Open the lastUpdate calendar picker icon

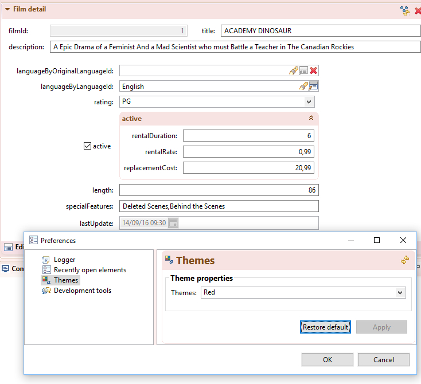(173, 223)
